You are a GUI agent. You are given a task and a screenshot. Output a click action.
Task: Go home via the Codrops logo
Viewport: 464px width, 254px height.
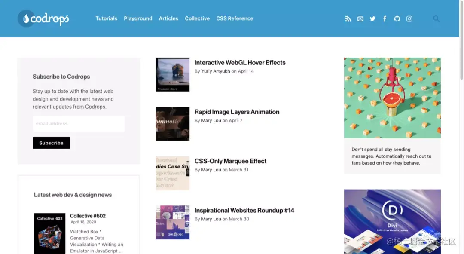43,18
